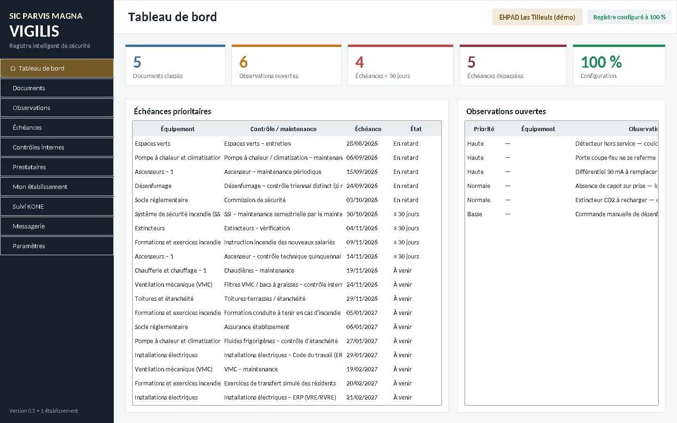
Task: Click the Équipement header in Observations ouvertes
Action: coord(538,129)
